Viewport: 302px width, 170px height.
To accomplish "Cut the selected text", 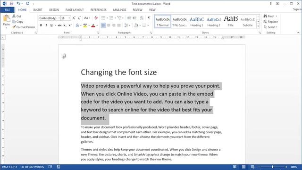I will 17,16.
